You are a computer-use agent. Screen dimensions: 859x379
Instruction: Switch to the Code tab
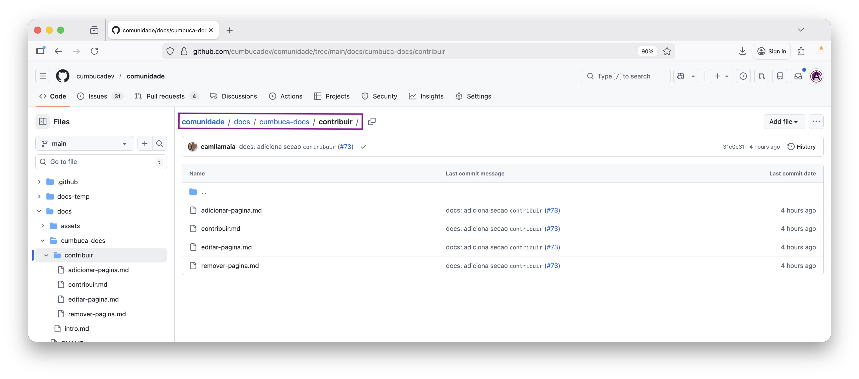pyautogui.click(x=53, y=96)
